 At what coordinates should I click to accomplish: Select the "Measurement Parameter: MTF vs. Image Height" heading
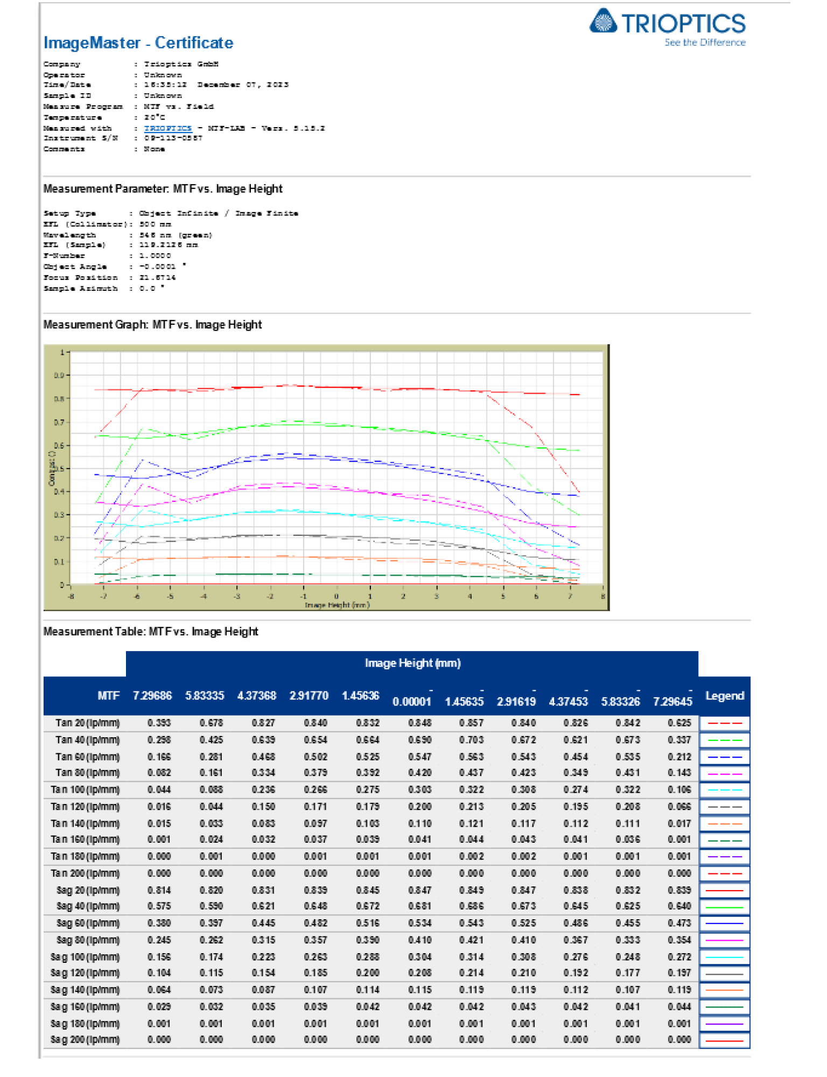point(163,189)
